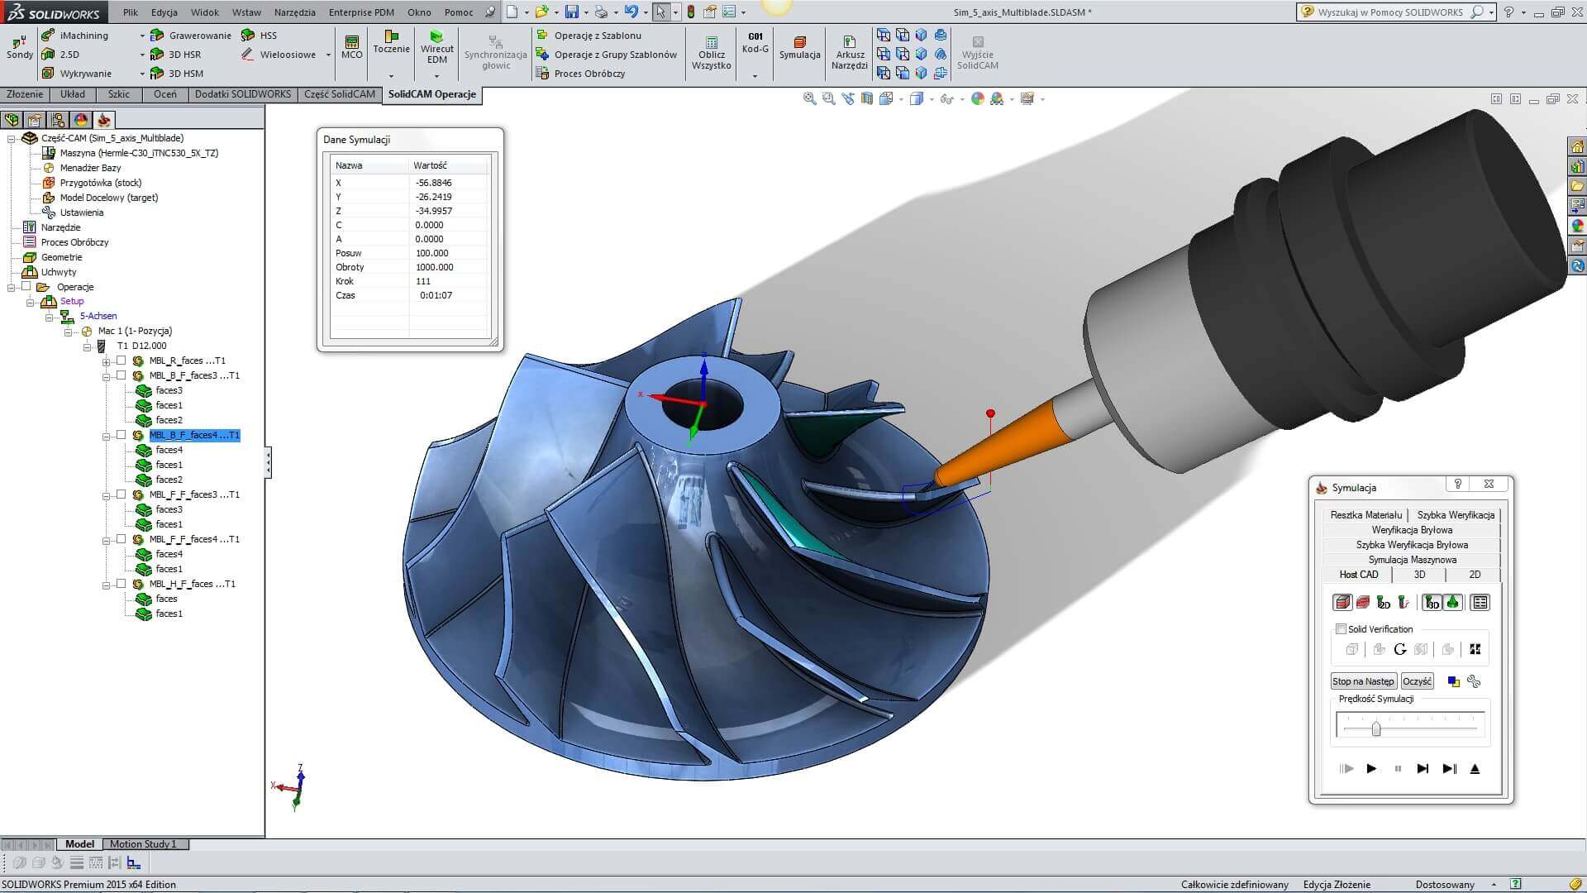This screenshot has width=1587, height=893.
Task: Open the Narzędzia menu
Action: (x=294, y=12)
